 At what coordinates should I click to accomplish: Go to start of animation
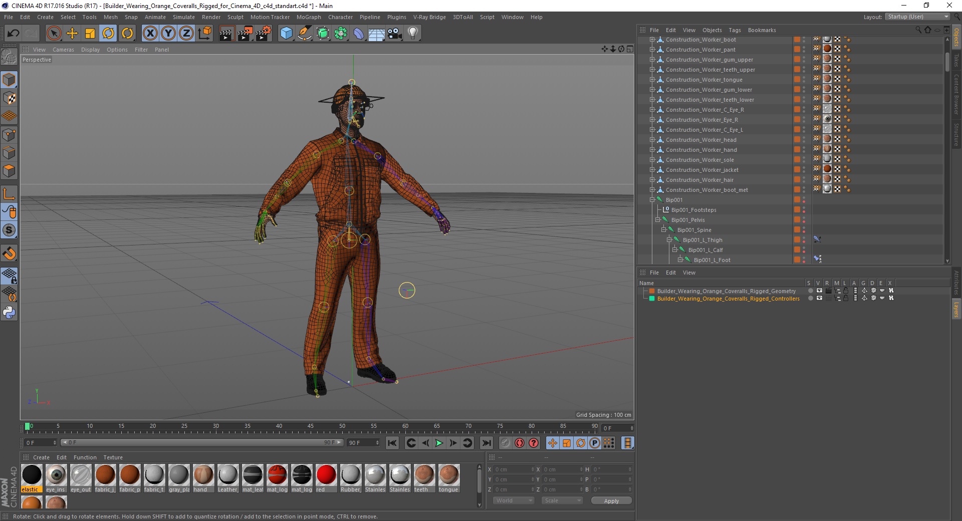pos(392,443)
